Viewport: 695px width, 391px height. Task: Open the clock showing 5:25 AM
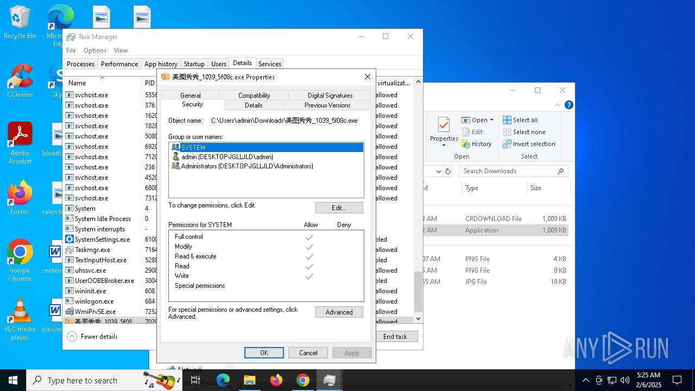coord(648,380)
